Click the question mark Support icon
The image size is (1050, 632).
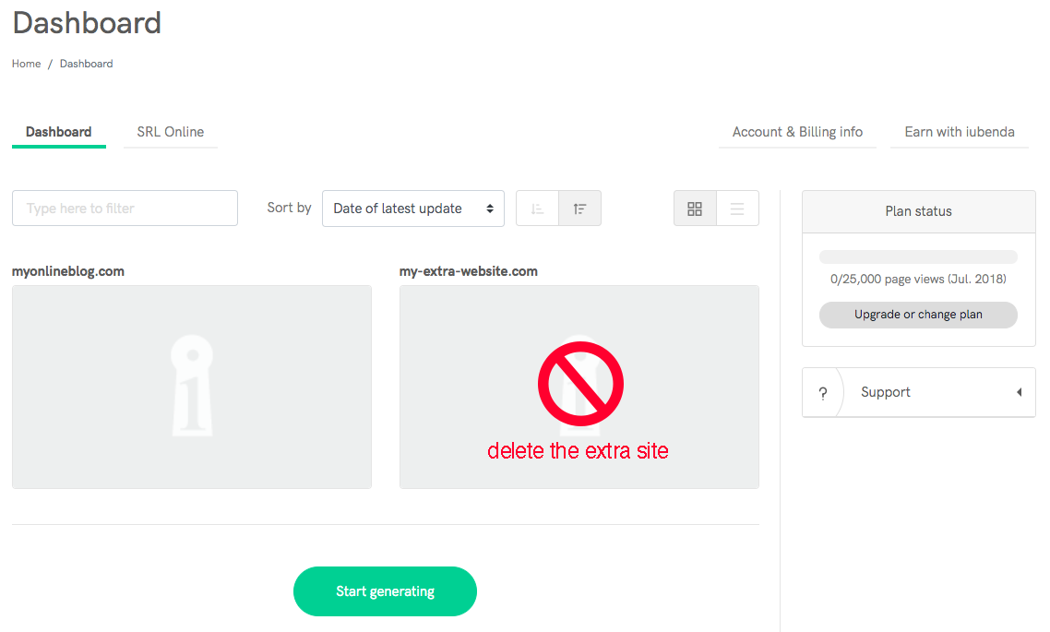[822, 392]
